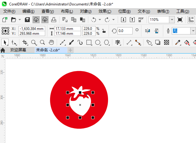Click the Export icon
The image size is (196, 143).
coord(132,20)
